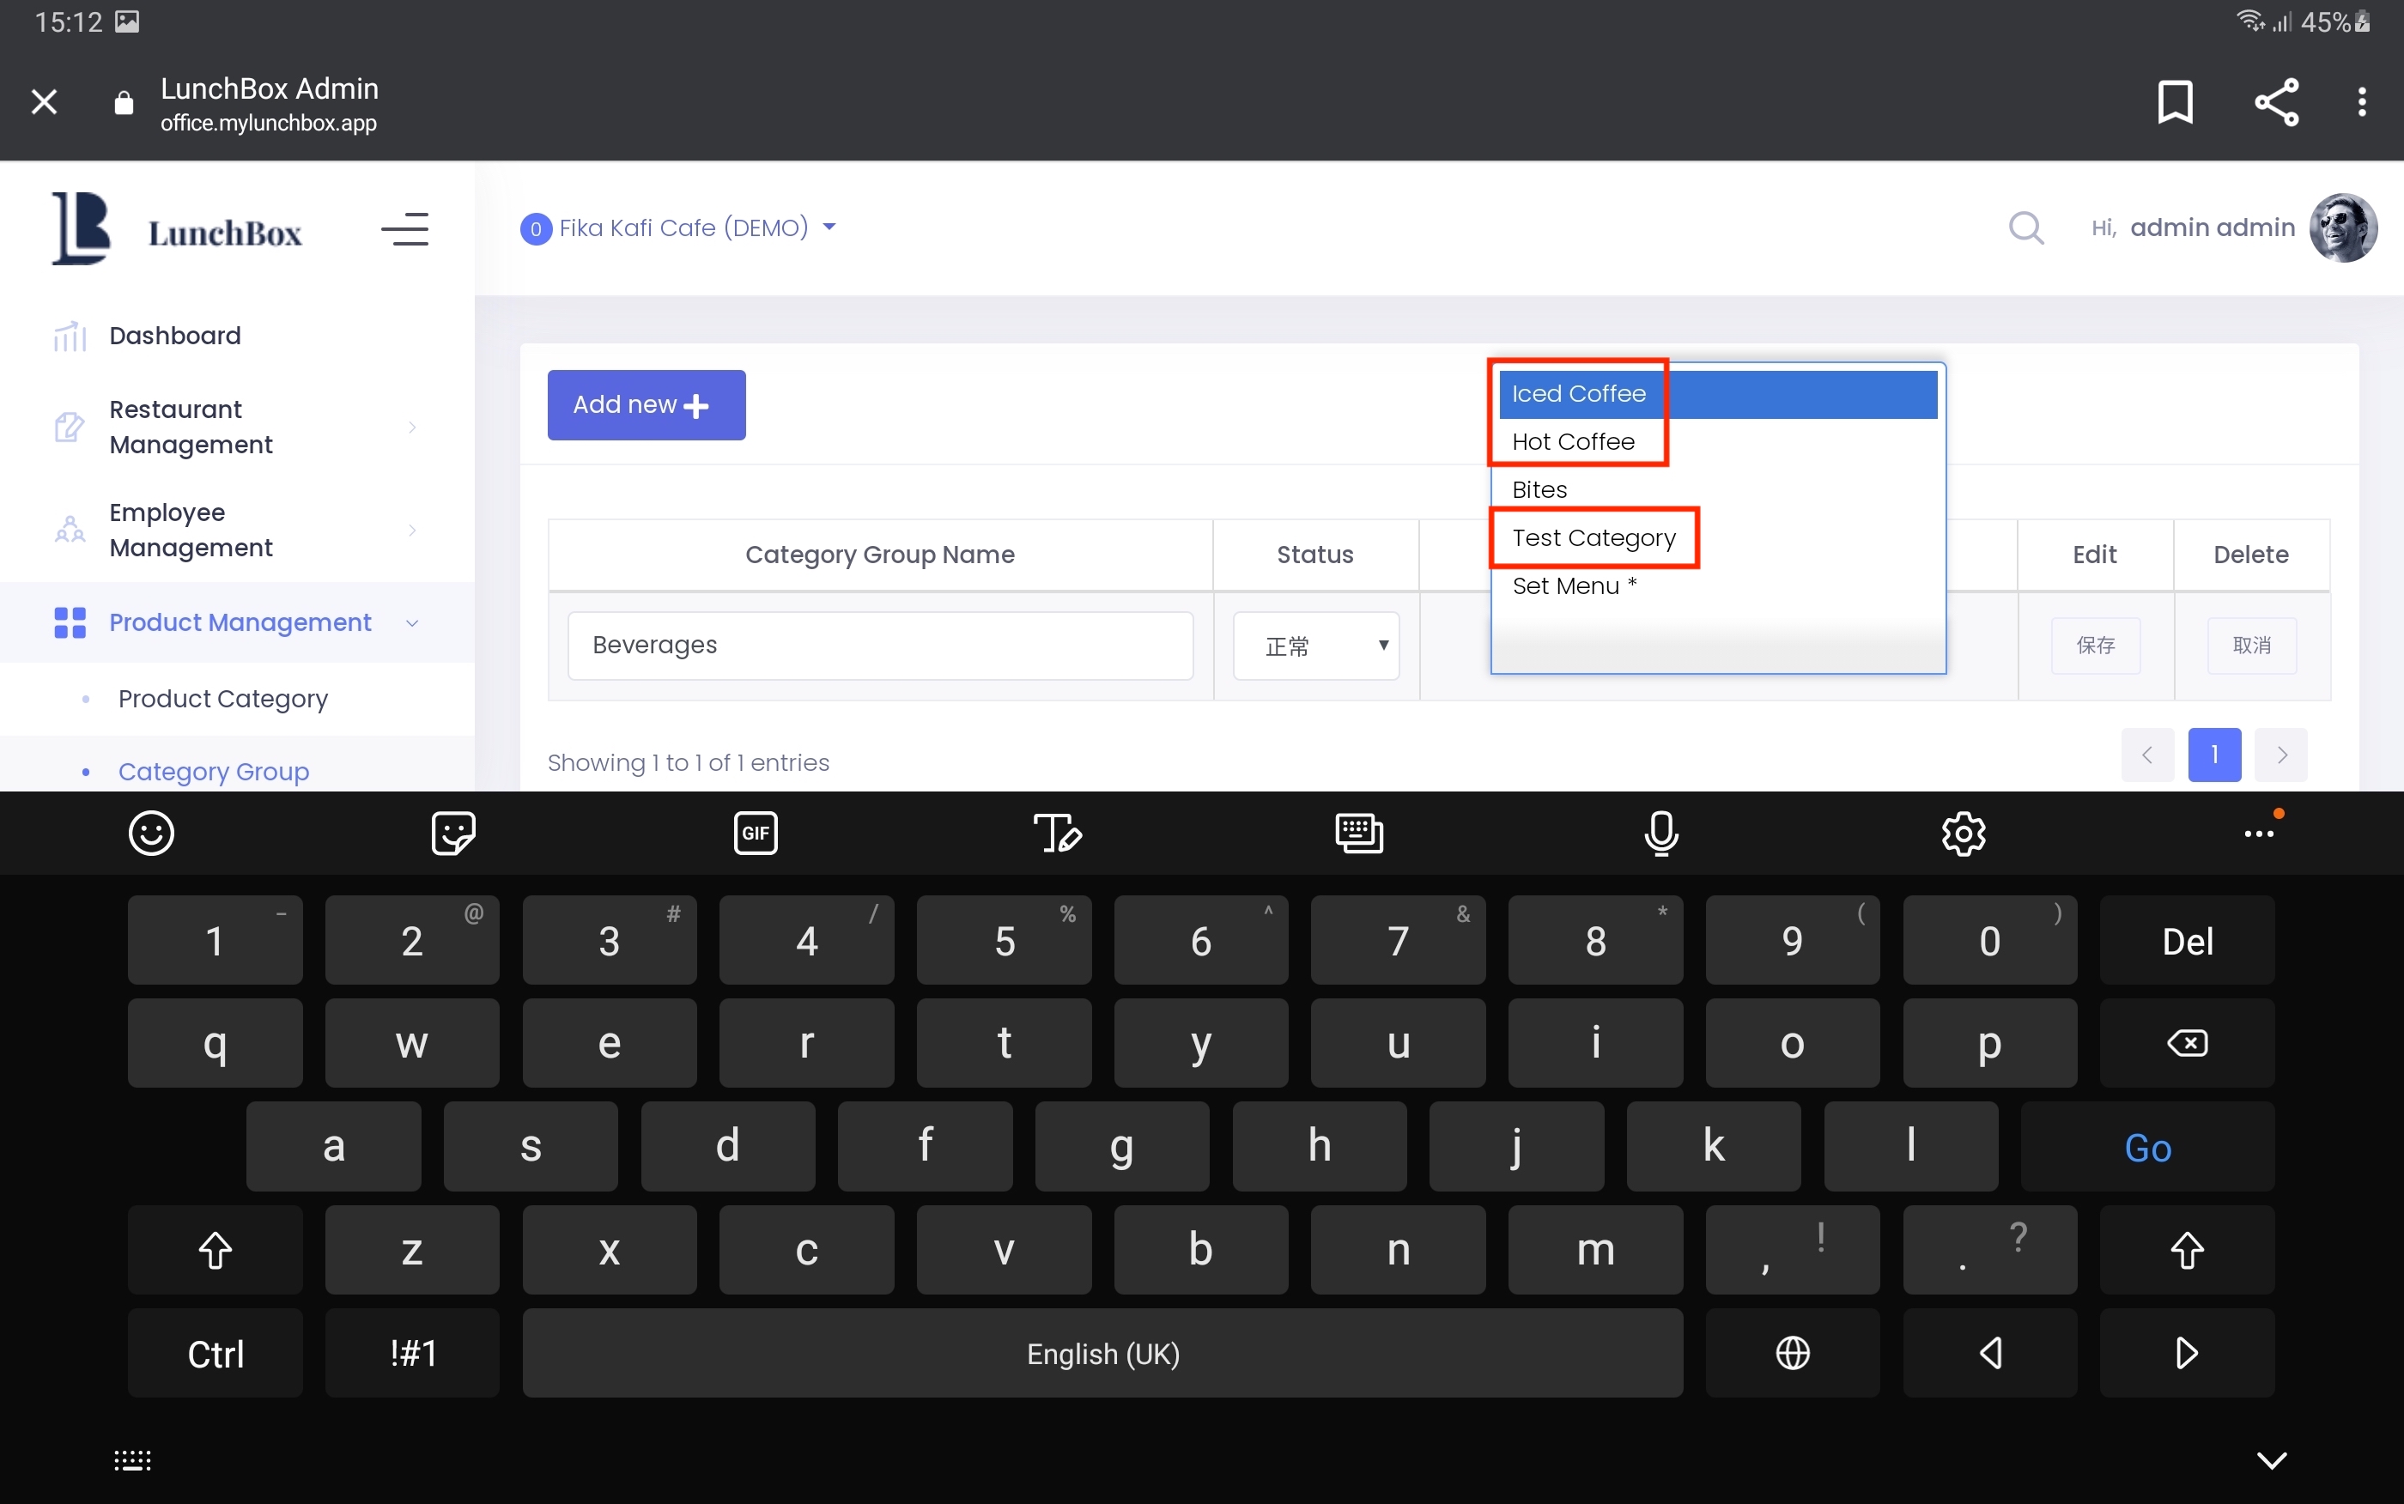
Task: Open the Status dropdown showing 正常
Action: point(1316,646)
